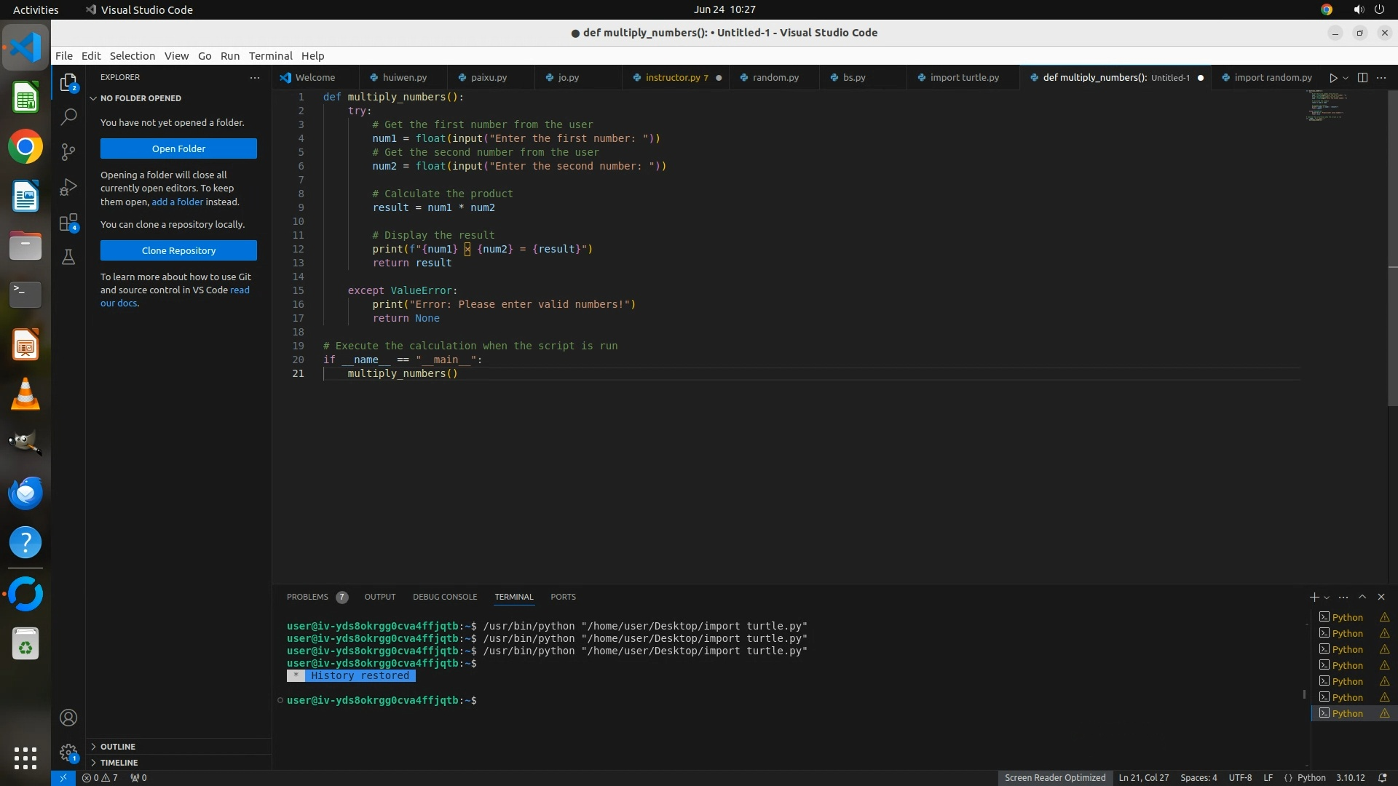
Task: Follow the 'add a folder' link
Action: coord(177,202)
